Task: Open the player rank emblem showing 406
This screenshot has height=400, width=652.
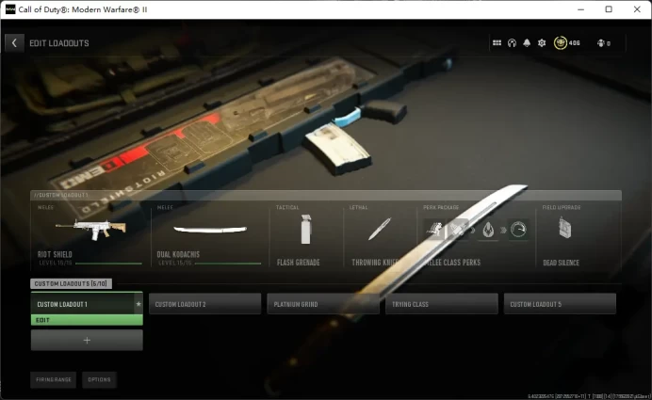Action: click(560, 42)
